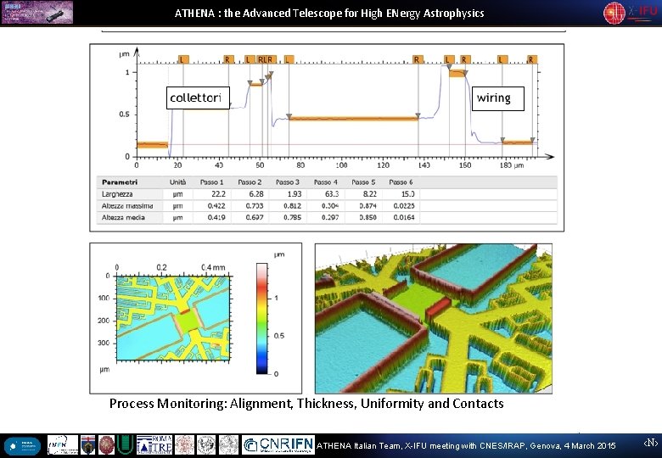
Task: Click the Passo 6 column header
Action: tap(401, 182)
